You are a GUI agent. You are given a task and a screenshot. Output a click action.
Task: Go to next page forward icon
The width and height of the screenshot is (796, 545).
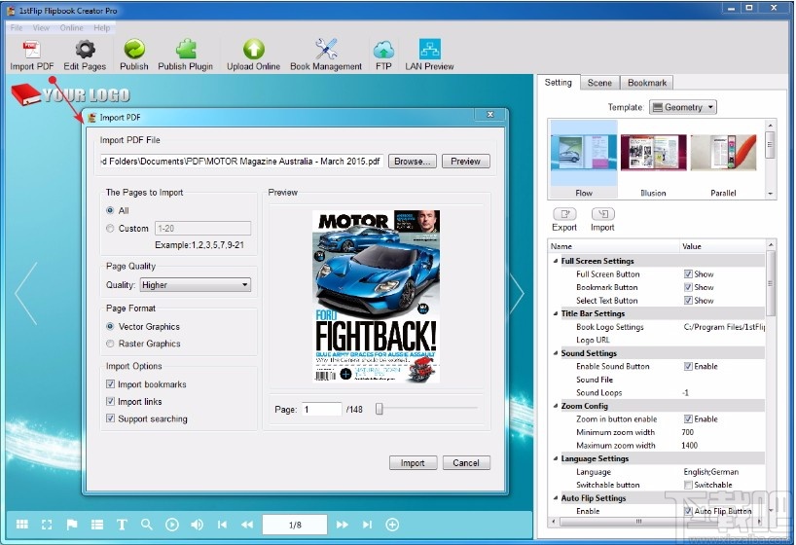coord(343,525)
